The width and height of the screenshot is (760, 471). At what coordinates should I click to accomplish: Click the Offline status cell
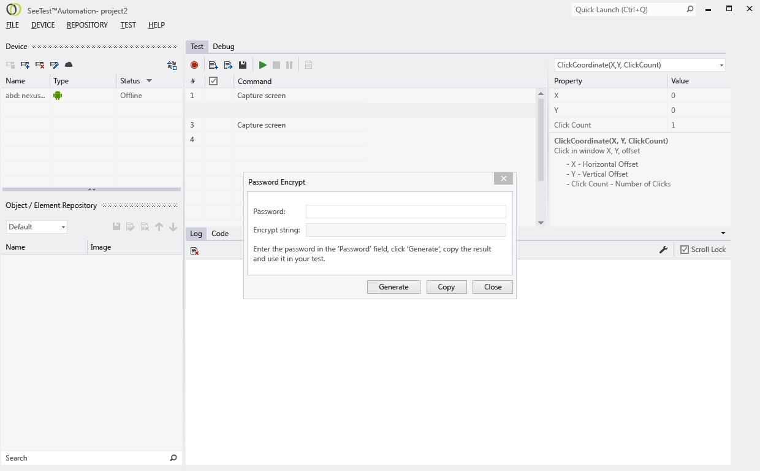click(x=149, y=96)
